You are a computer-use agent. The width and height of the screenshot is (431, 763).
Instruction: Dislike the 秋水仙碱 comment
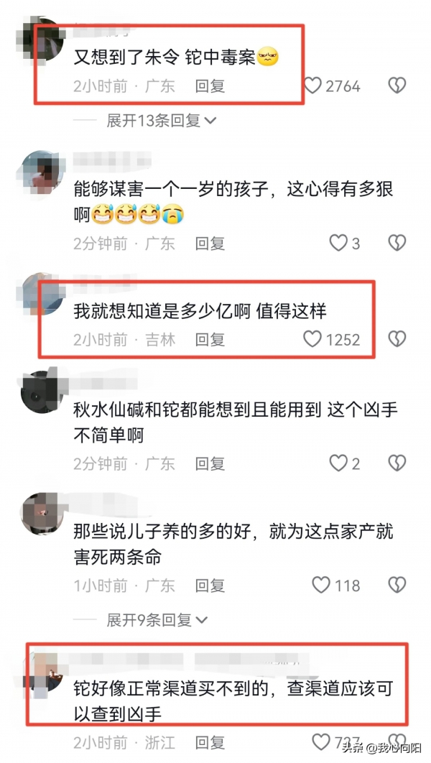click(x=397, y=463)
